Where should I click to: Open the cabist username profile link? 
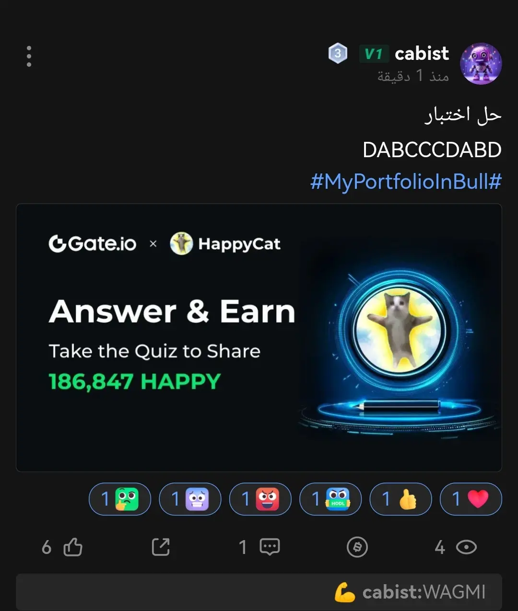click(x=422, y=53)
